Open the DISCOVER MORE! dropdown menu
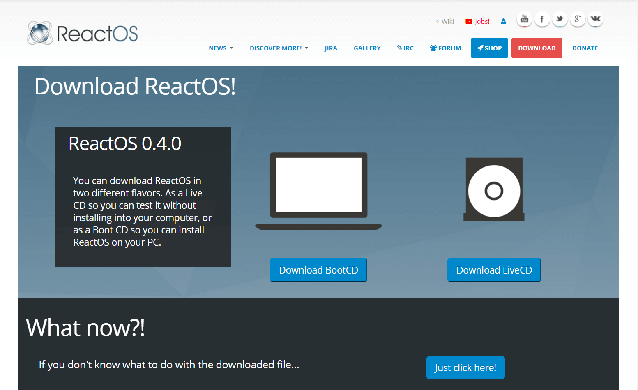The width and height of the screenshot is (638, 390). tap(279, 48)
